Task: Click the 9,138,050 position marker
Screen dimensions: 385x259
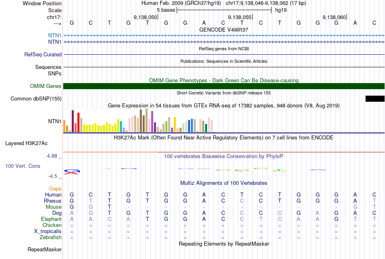Action: point(145,17)
